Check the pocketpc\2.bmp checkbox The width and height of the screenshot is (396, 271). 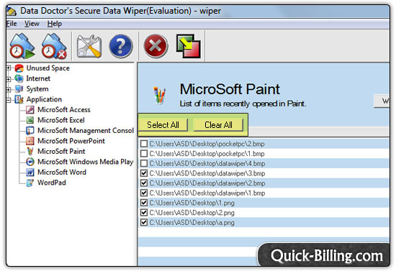coord(144,144)
